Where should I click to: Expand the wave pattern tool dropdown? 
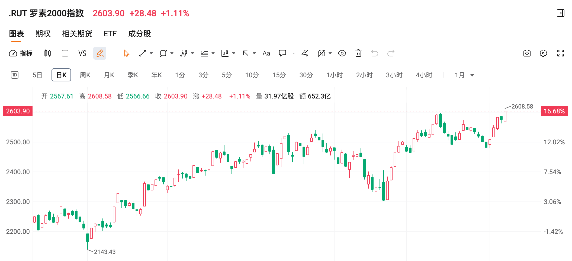coord(192,53)
